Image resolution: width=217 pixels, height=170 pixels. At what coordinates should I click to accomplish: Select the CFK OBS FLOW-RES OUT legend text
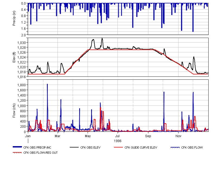pos(40,153)
